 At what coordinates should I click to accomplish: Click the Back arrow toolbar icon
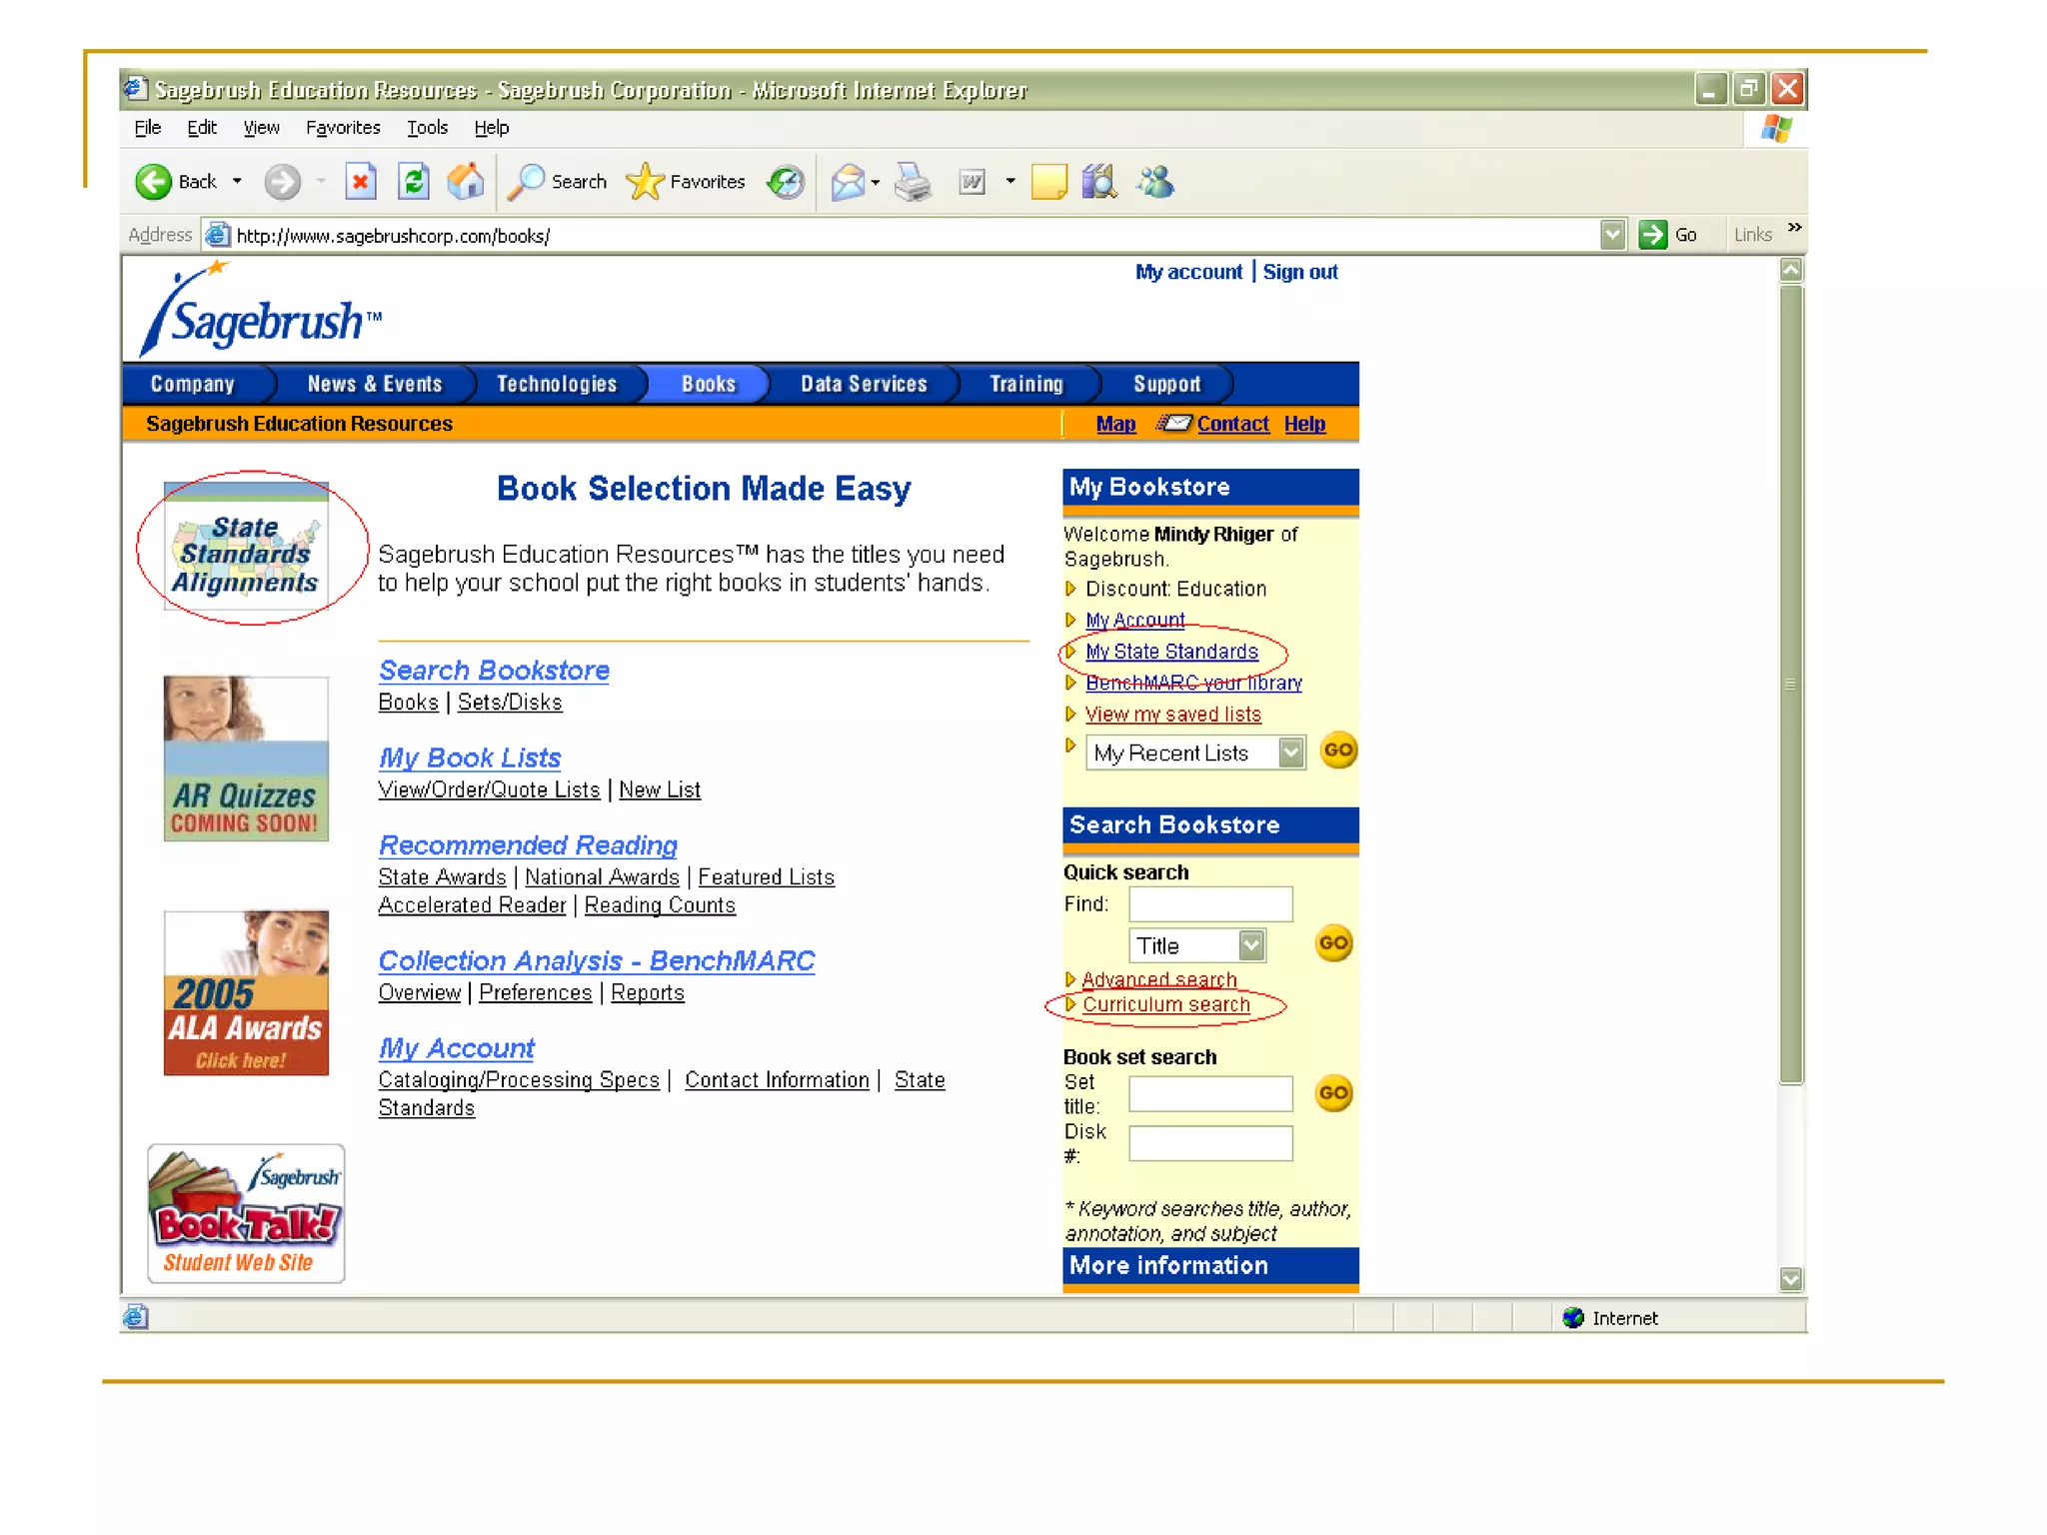click(154, 182)
